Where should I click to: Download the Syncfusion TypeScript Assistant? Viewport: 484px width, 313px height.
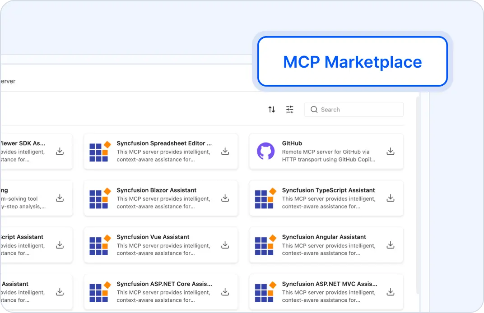point(391,198)
